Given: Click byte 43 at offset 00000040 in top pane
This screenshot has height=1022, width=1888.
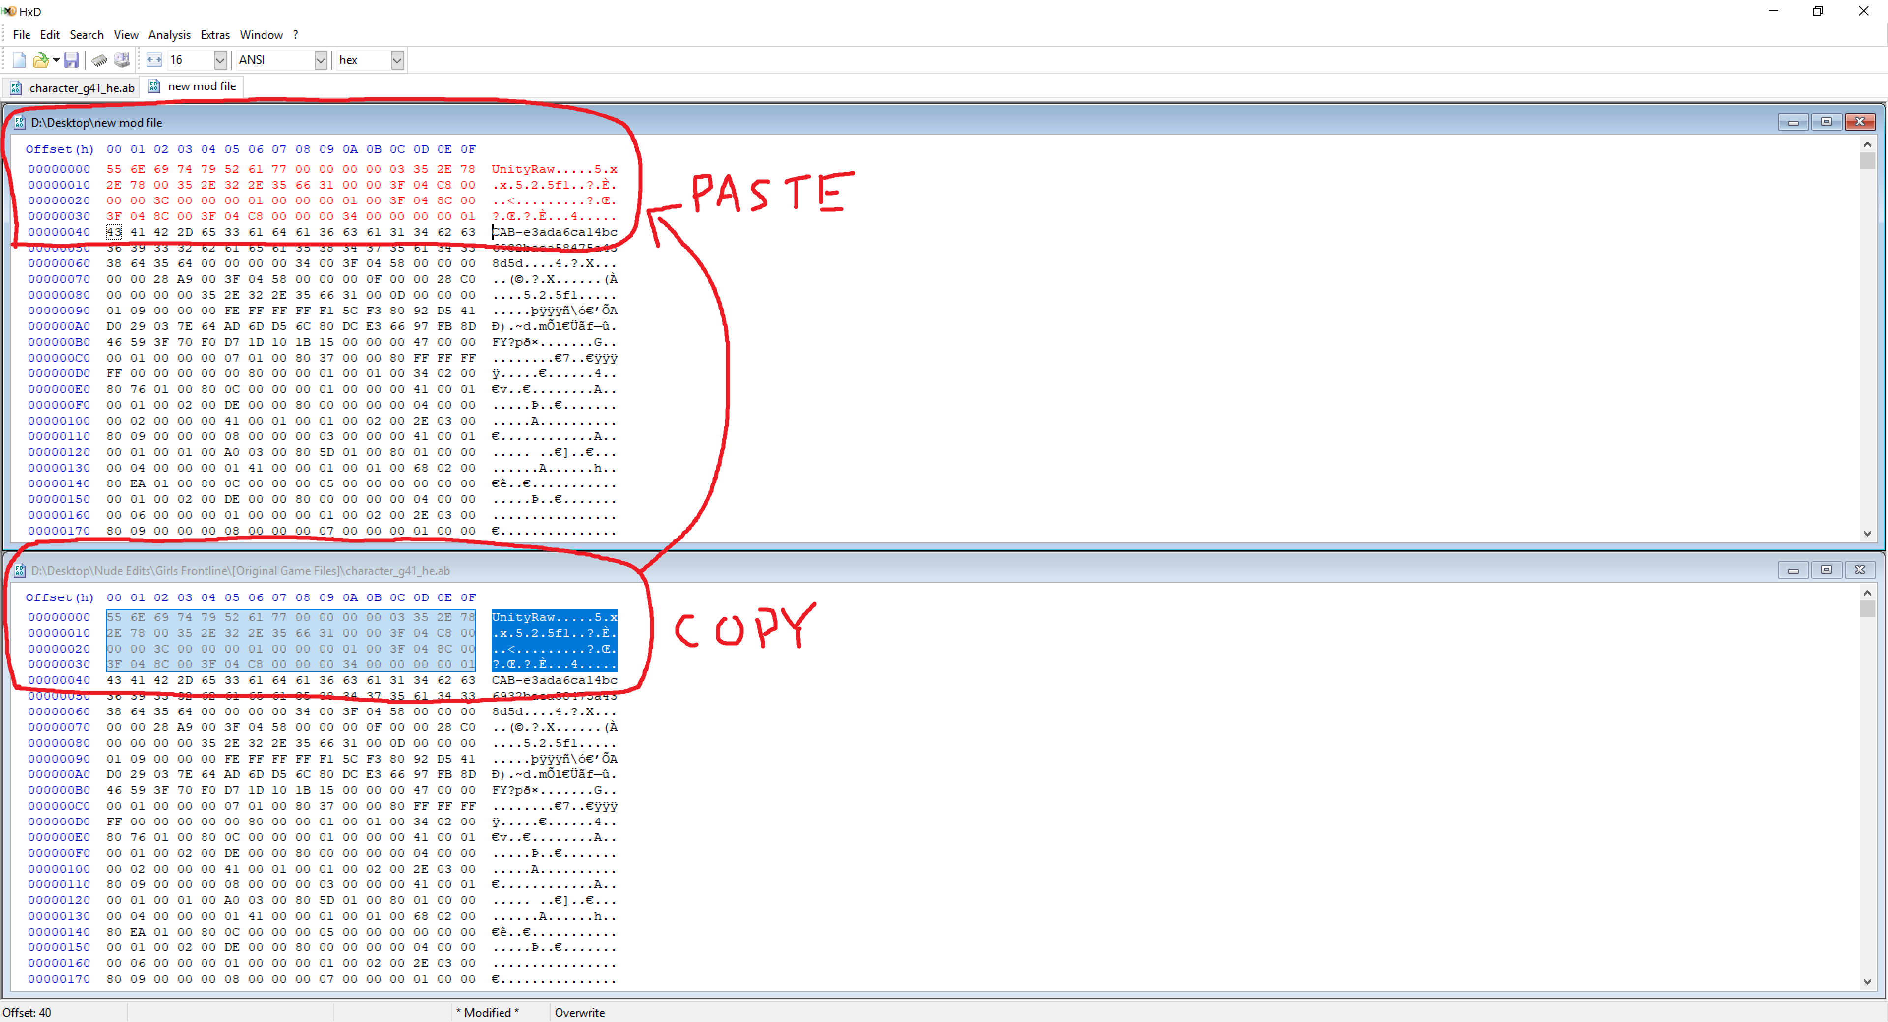Looking at the screenshot, I should pyautogui.click(x=114, y=231).
